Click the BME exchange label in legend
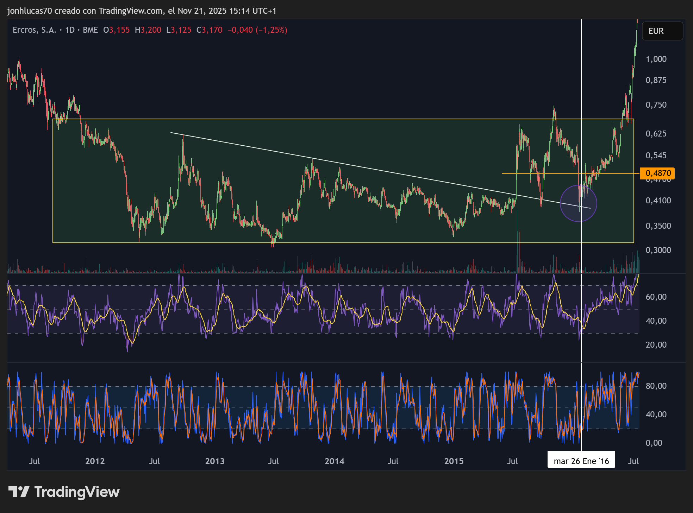 tap(90, 30)
